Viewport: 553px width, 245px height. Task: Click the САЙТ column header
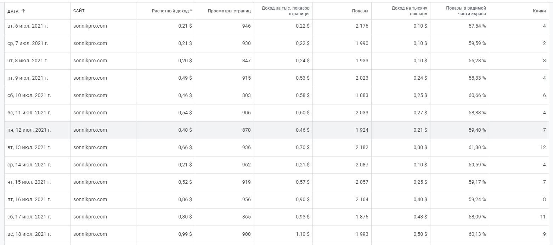tap(79, 11)
